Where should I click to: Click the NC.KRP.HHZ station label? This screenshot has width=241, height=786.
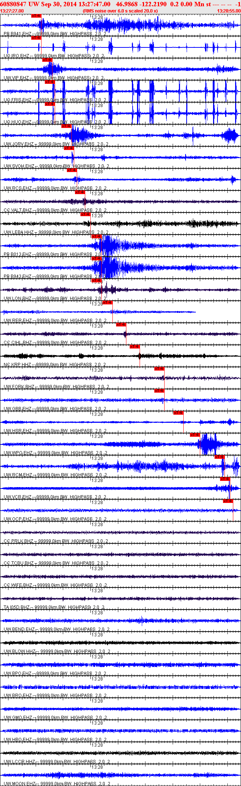pos(17,365)
